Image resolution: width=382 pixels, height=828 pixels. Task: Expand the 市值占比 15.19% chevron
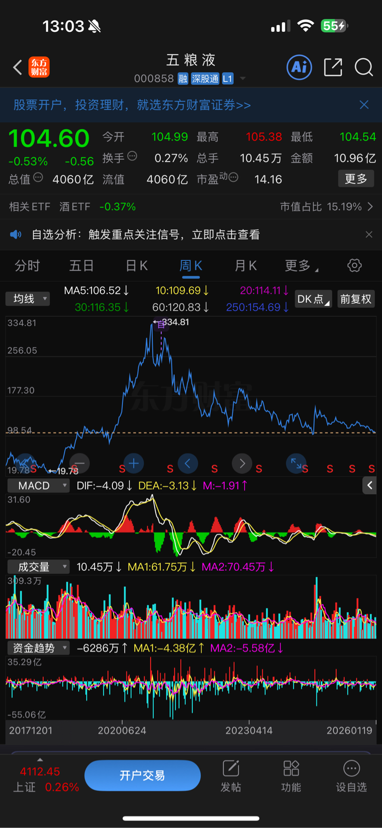coord(370,206)
